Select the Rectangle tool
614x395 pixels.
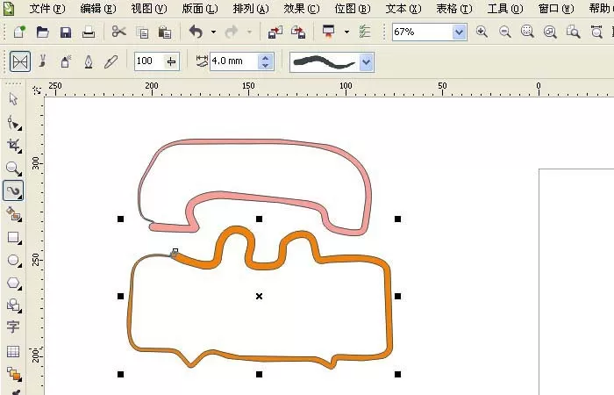[14, 238]
